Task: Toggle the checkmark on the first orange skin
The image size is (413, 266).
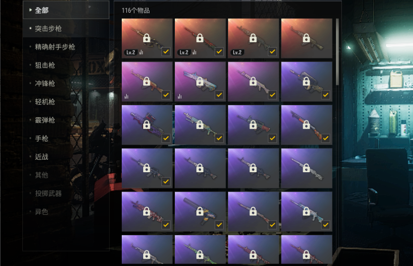Action: (166, 52)
